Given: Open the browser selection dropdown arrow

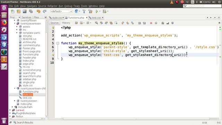Looking at the screenshot, I should [79, 11].
